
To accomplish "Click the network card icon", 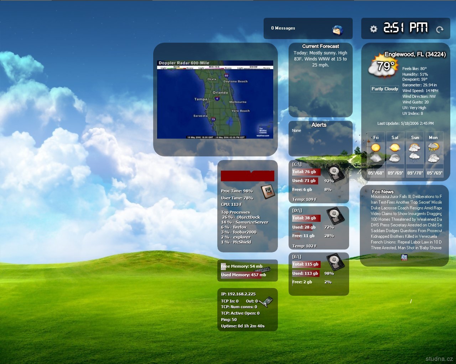I will [x=266, y=302].
